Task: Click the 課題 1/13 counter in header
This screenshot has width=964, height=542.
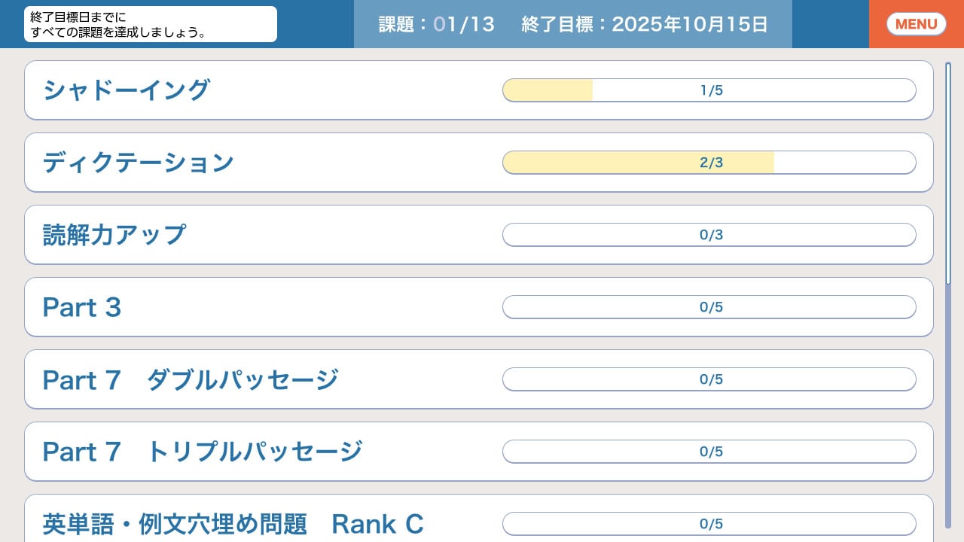Action: [435, 23]
